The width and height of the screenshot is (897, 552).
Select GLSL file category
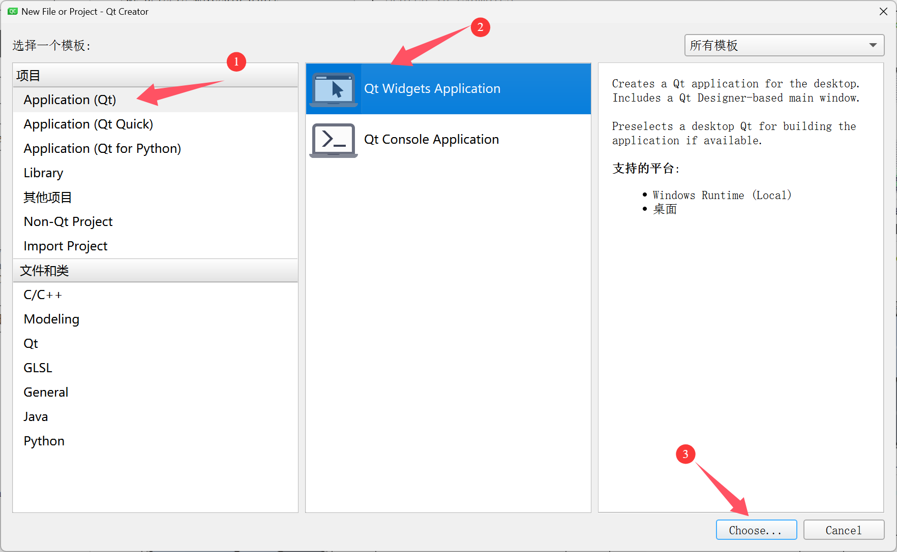[x=155, y=368]
